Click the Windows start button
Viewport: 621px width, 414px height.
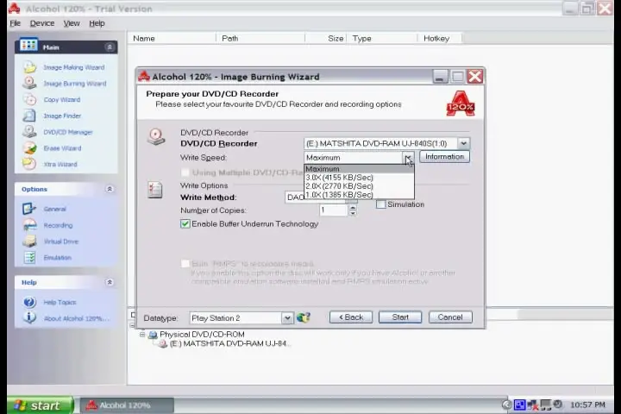click(x=40, y=405)
